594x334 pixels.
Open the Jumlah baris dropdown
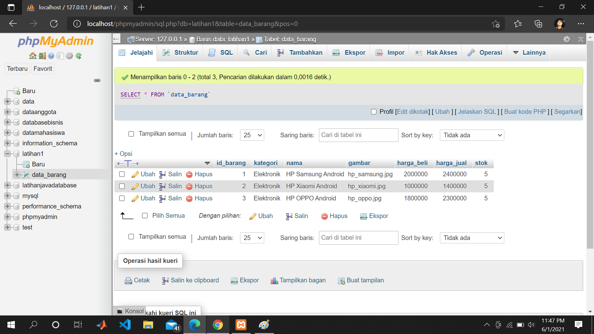[252, 135]
